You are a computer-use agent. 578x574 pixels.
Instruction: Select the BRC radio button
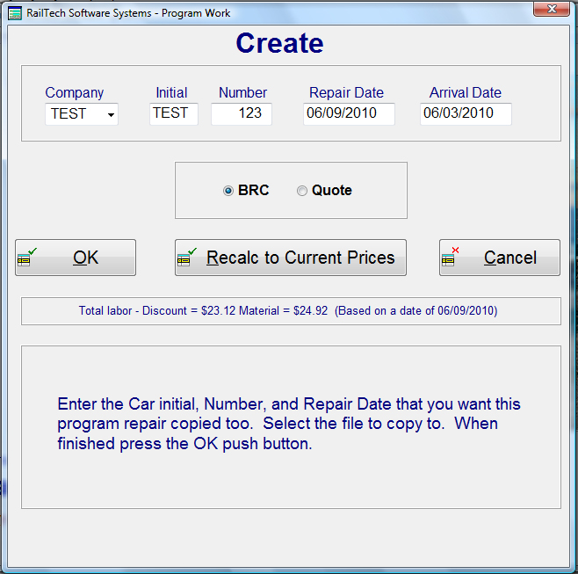[229, 191]
